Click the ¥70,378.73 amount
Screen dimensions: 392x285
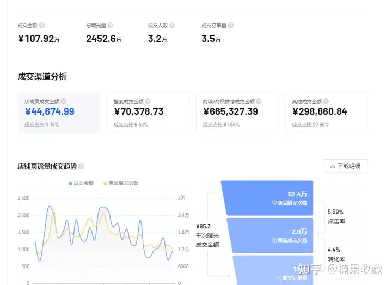139,111
